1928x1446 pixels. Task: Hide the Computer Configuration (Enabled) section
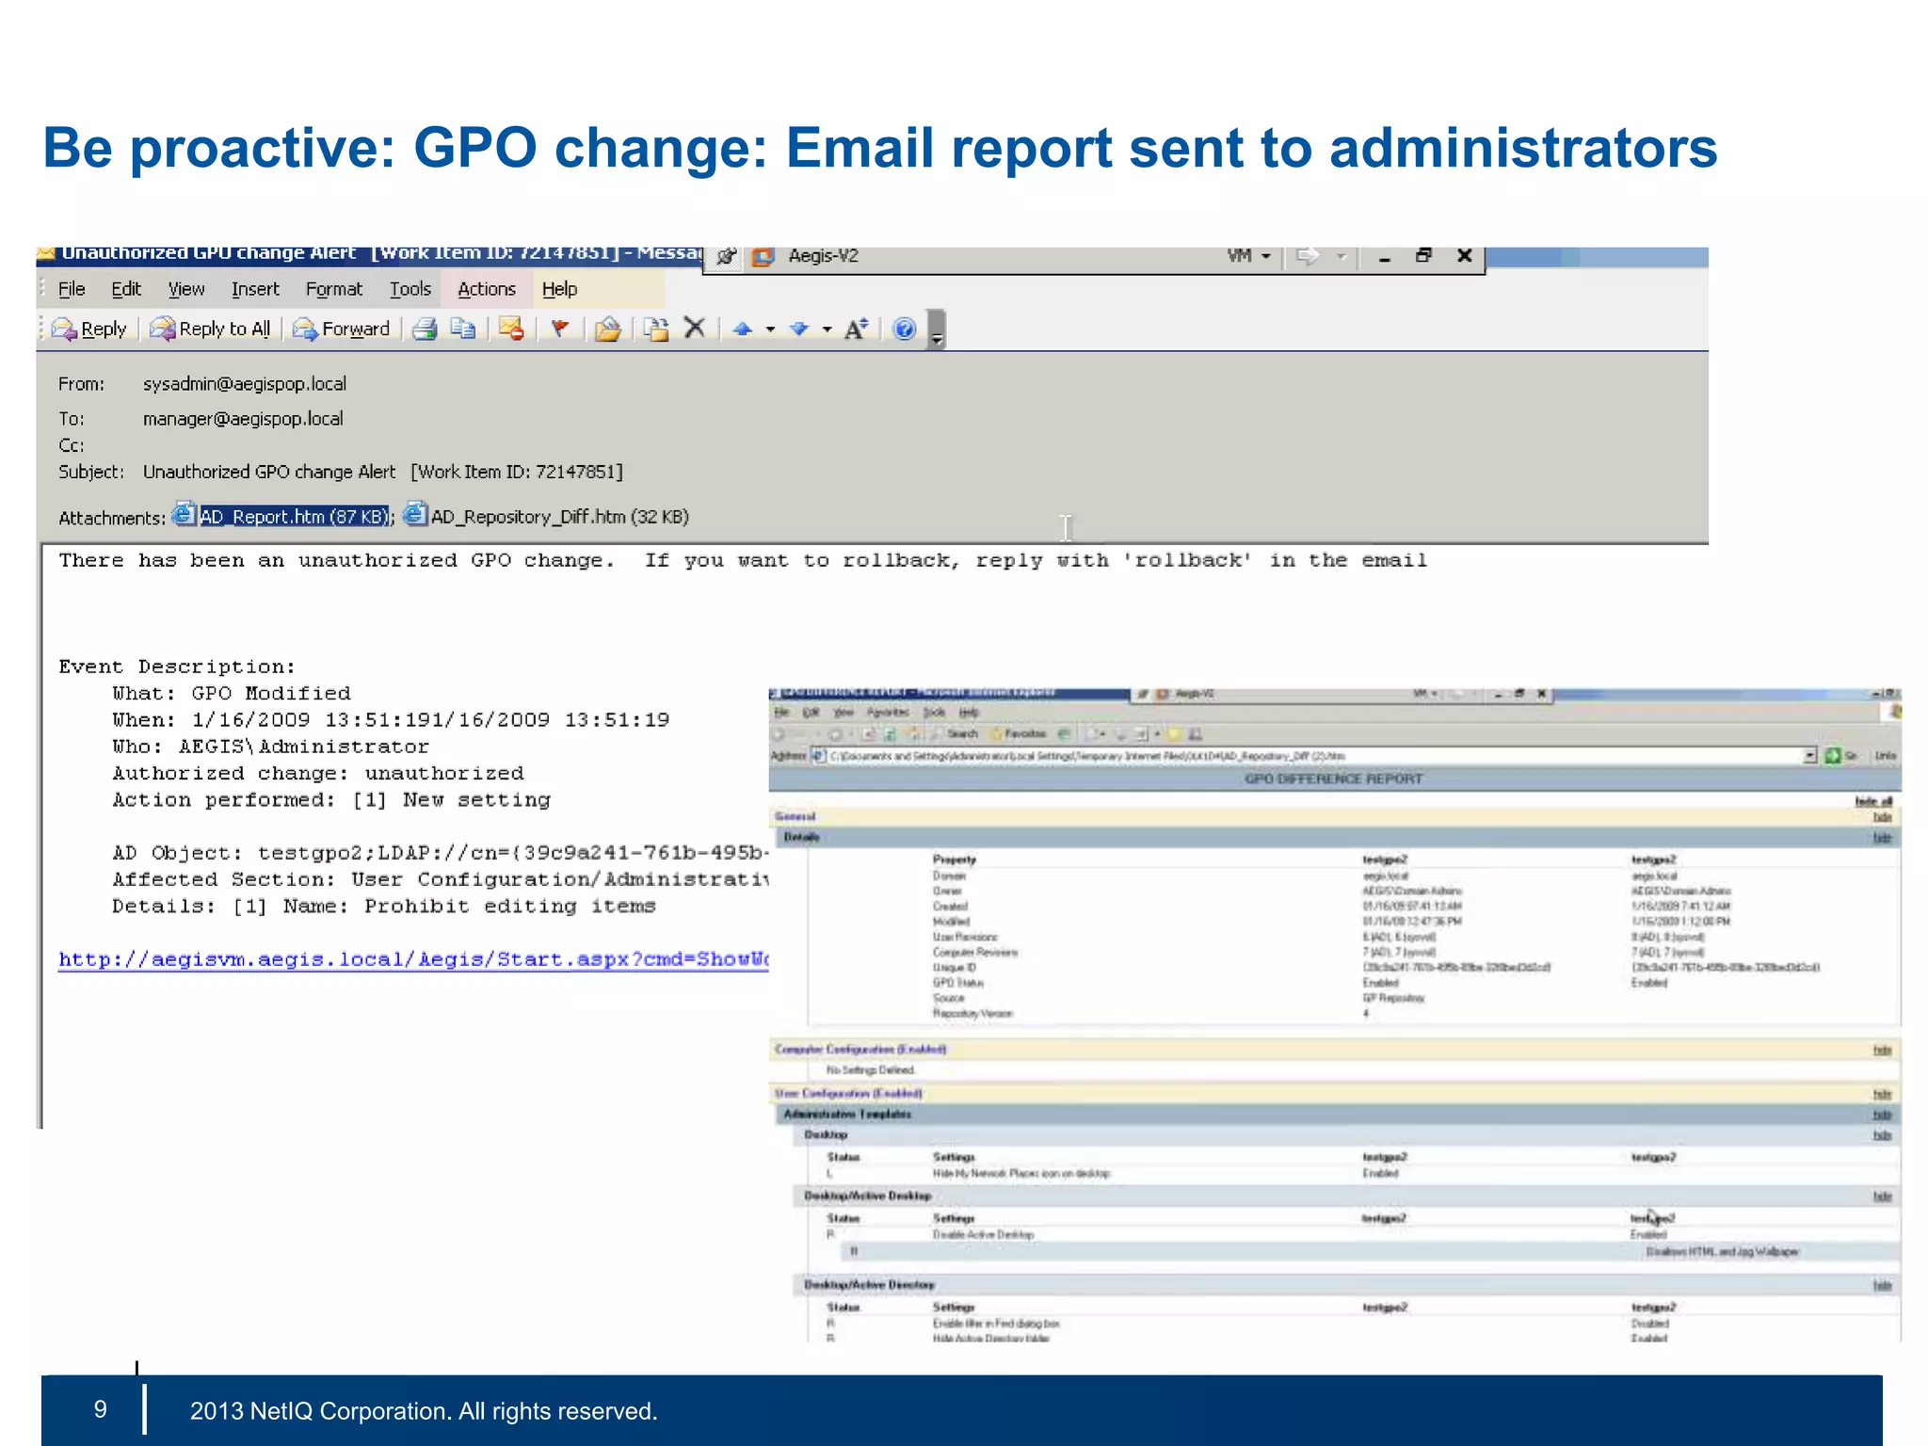pyautogui.click(x=1882, y=1051)
